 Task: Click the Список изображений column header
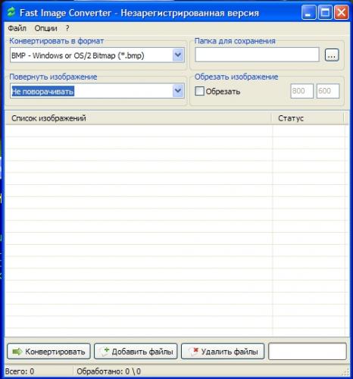click(139, 118)
